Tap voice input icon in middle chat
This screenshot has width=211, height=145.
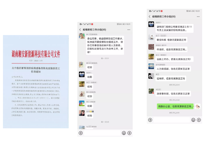[81, 133]
